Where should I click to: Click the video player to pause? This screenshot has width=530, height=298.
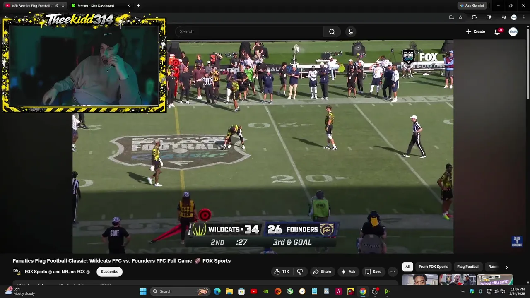coord(263,147)
